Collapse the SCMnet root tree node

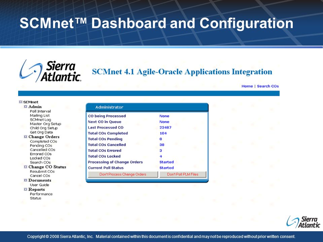pos(21,102)
